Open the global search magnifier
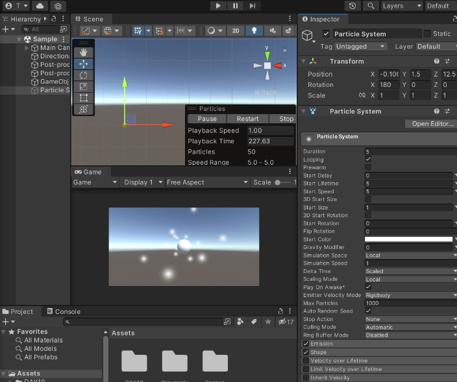 click(371, 6)
